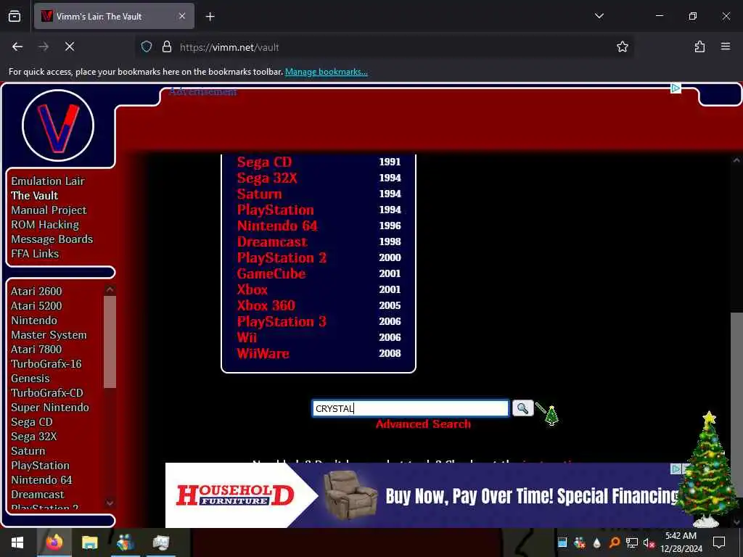This screenshot has height=557, width=743.
Task: Open Nintendo 64 in the console table
Action: coord(277,226)
